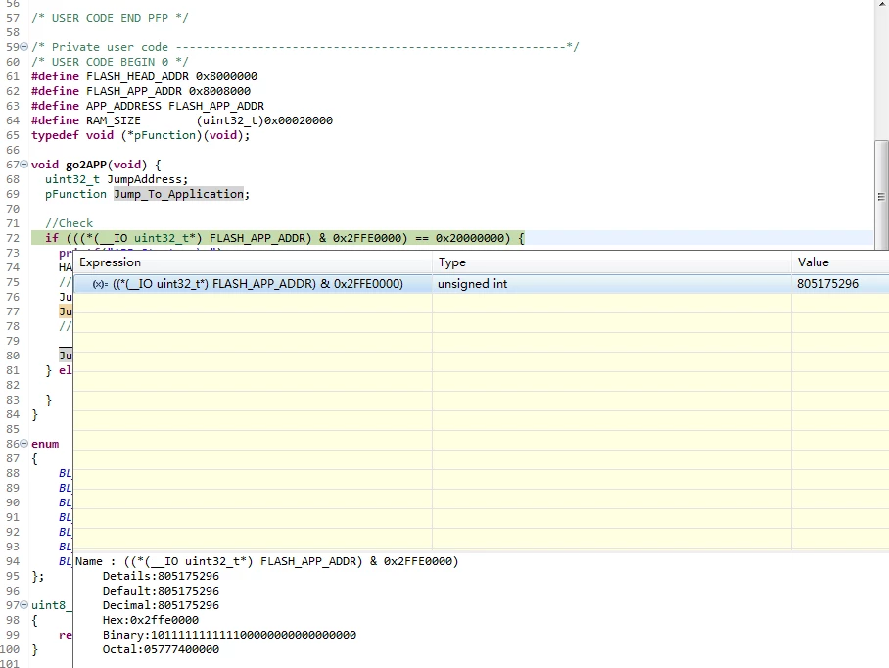Viewport: 889px width, 668px height.
Task: Click the //Check comment on line 71
Action: click(x=69, y=223)
